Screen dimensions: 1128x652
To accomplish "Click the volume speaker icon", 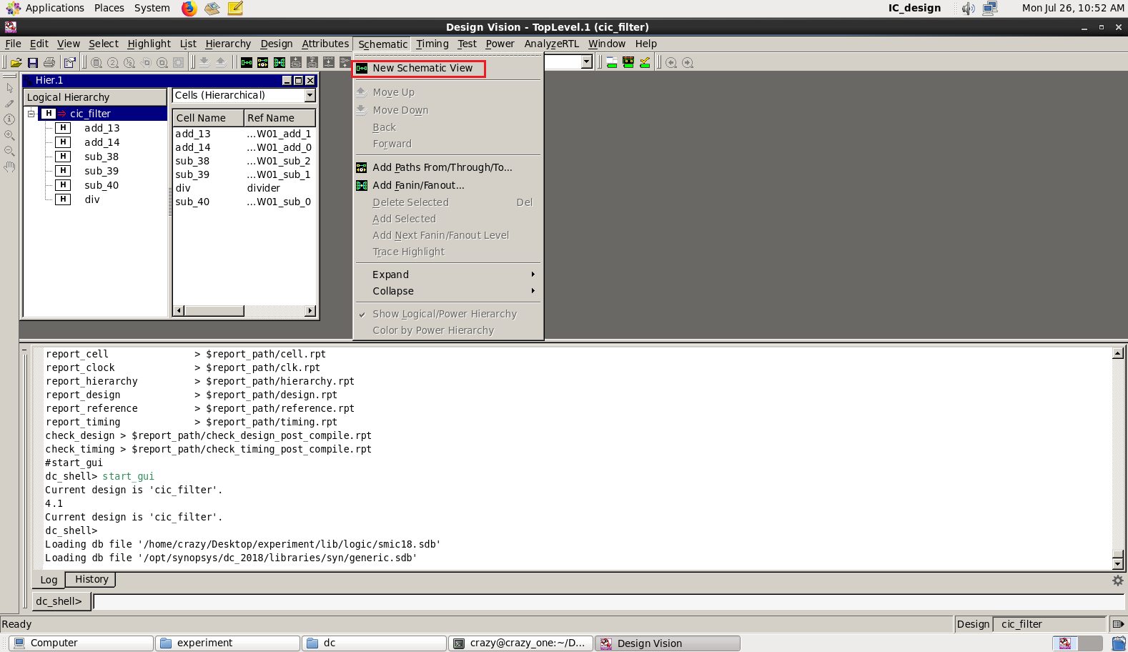I will 969,8.
